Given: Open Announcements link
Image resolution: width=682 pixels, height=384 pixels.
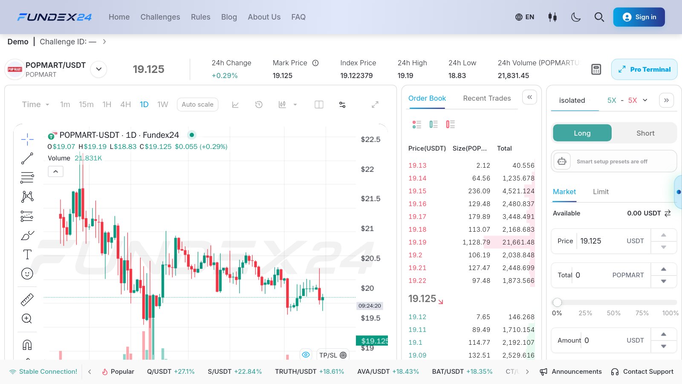Looking at the screenshot, I should (571, 372).
